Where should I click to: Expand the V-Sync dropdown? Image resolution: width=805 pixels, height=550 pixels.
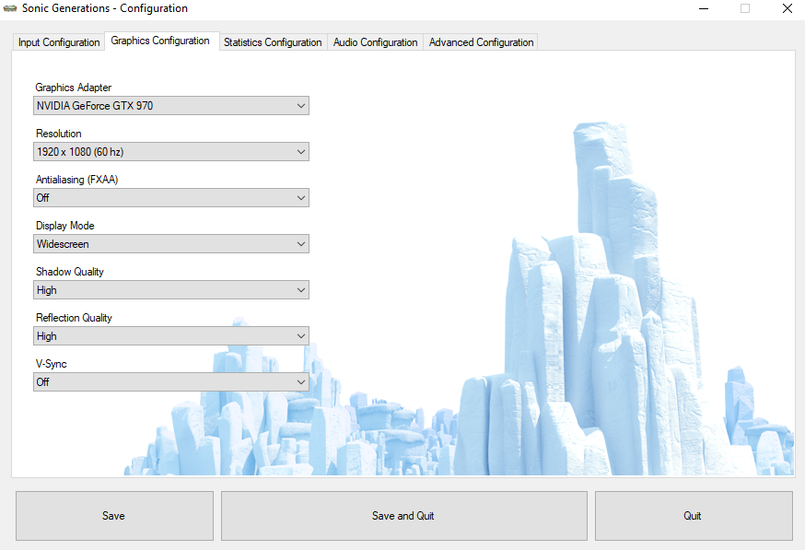(171, 382)
